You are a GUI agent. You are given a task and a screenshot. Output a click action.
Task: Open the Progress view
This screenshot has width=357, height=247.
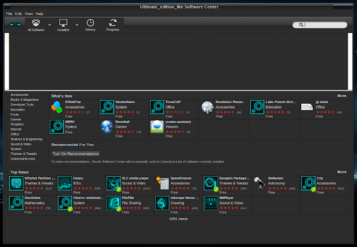pyautogui.click(x=113, y=25)
